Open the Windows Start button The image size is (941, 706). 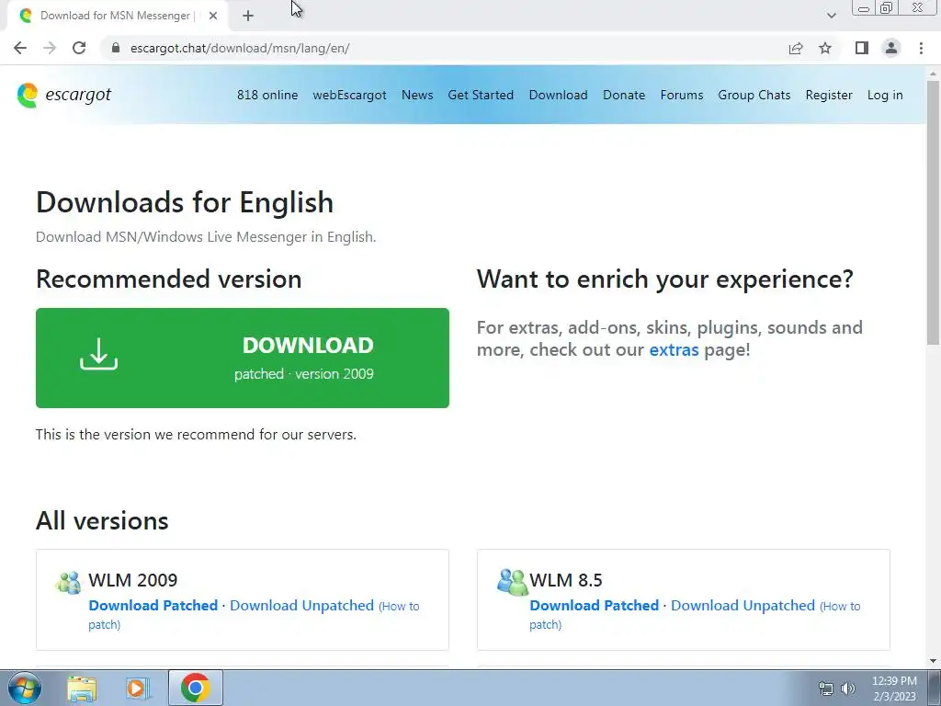click(x=25, y=688)
